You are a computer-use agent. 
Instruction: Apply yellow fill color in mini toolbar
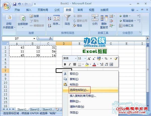(87, 64)
